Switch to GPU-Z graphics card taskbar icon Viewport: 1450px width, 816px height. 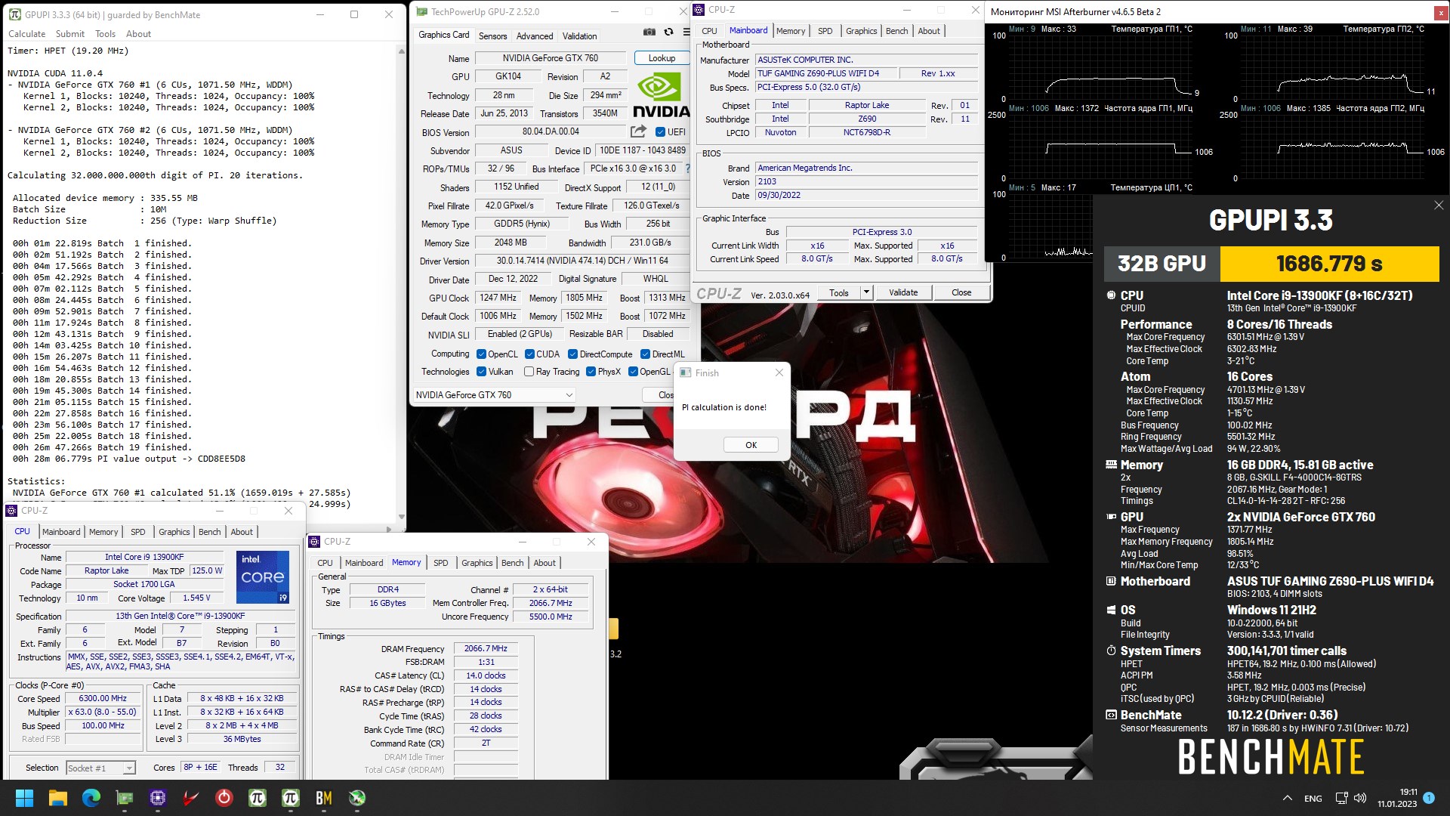pos(125,798)
